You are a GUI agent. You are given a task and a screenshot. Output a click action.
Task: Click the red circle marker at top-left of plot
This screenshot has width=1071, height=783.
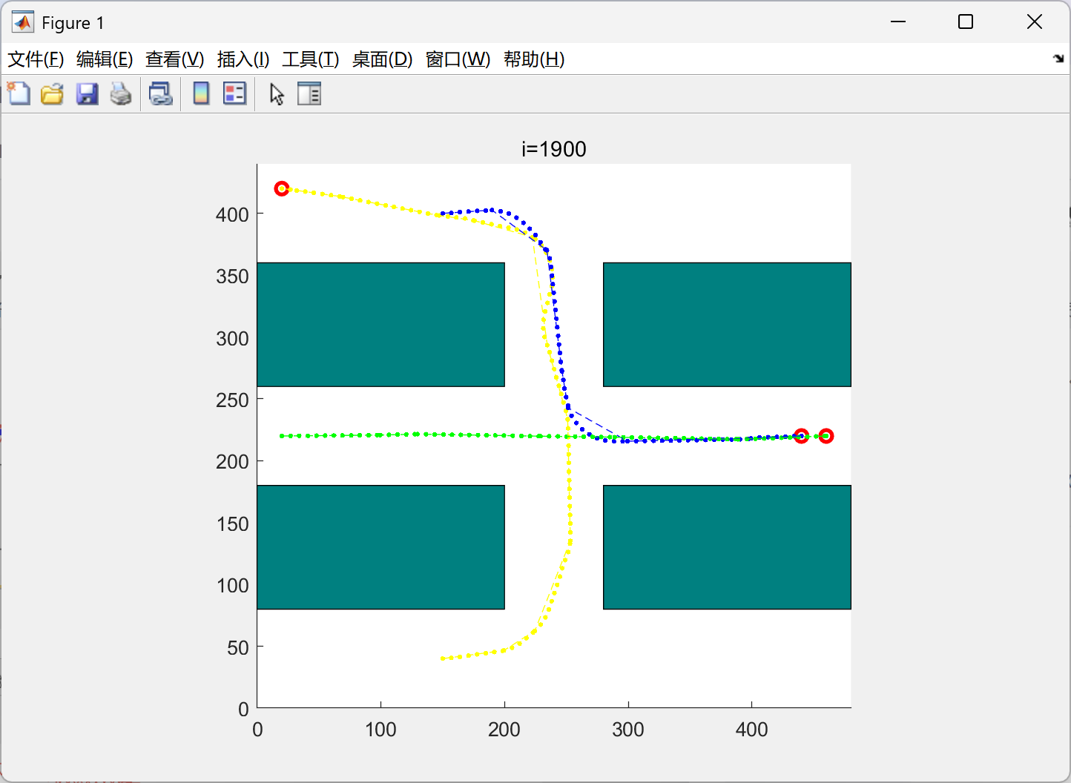282,189
